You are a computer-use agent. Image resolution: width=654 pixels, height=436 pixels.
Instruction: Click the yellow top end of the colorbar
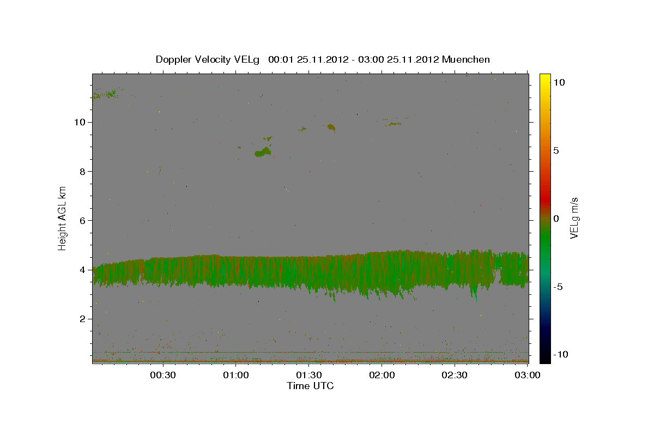click(545, 77)
